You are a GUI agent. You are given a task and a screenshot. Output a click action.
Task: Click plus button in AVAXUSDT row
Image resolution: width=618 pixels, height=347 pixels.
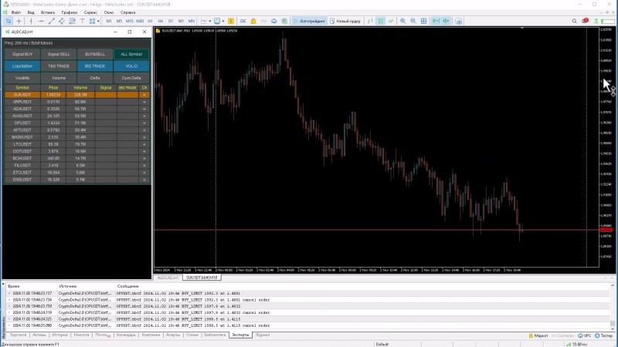point(144,116)
